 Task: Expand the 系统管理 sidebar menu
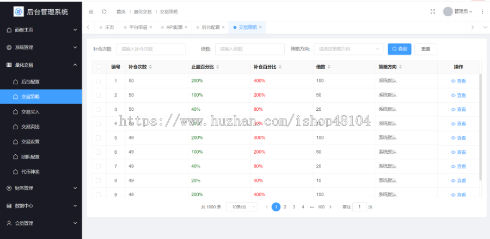point(41,47)
